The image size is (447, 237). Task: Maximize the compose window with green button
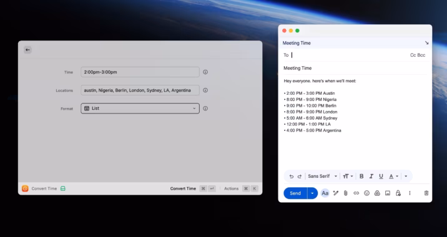tap(297, 31)
